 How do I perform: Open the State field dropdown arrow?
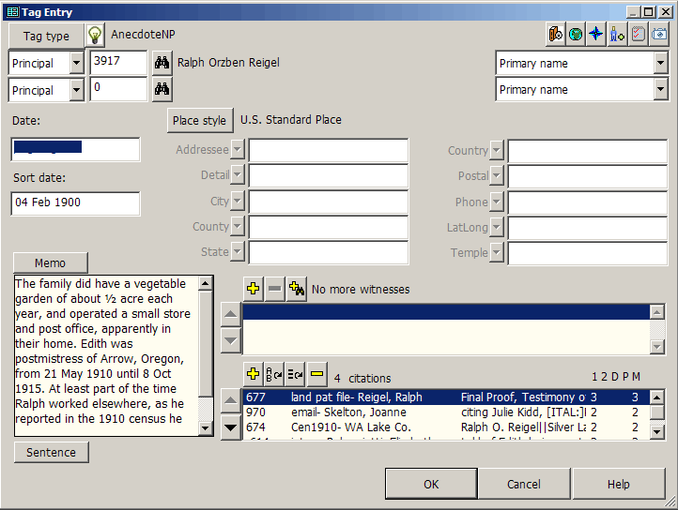pyautogui.click(x=238, y=252)
